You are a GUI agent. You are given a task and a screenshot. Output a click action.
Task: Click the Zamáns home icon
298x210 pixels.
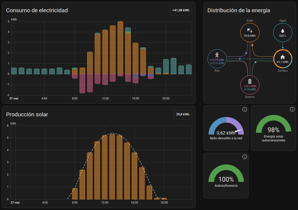point(282,57)
